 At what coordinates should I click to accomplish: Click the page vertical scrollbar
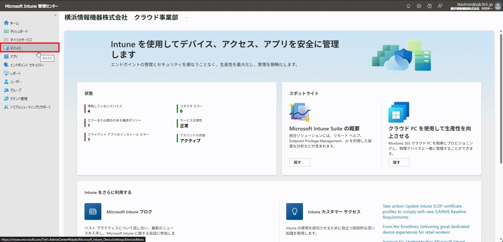click(501, 100)
